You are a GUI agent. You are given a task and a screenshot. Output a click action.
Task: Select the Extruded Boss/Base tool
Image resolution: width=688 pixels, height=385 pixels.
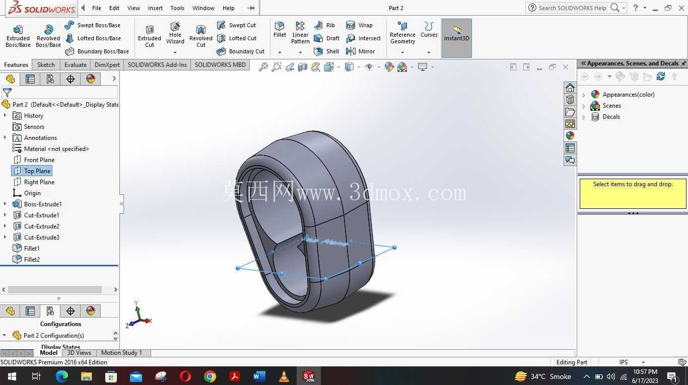18,36
